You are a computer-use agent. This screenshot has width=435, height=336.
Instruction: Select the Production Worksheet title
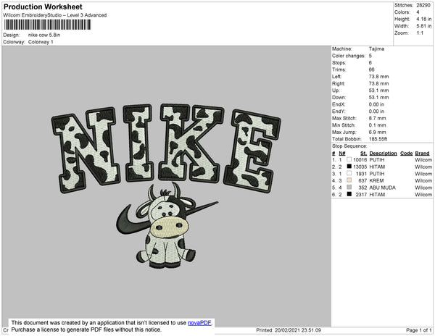(x=43, y=7)
